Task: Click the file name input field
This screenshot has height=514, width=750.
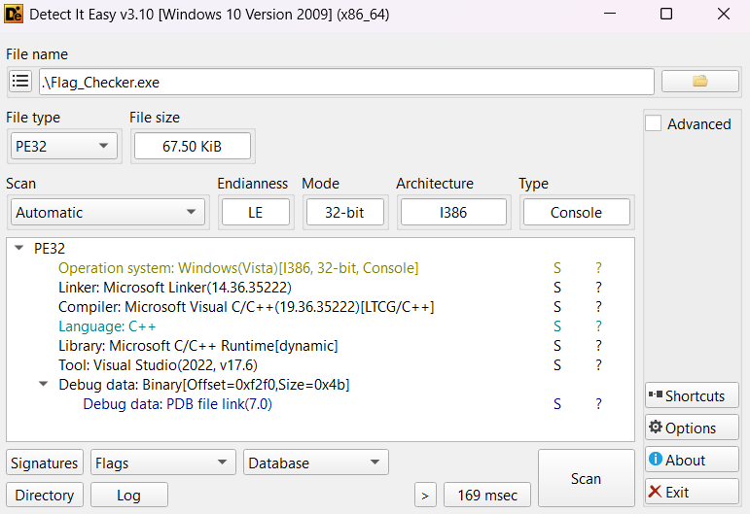Action: pos(345,82)
